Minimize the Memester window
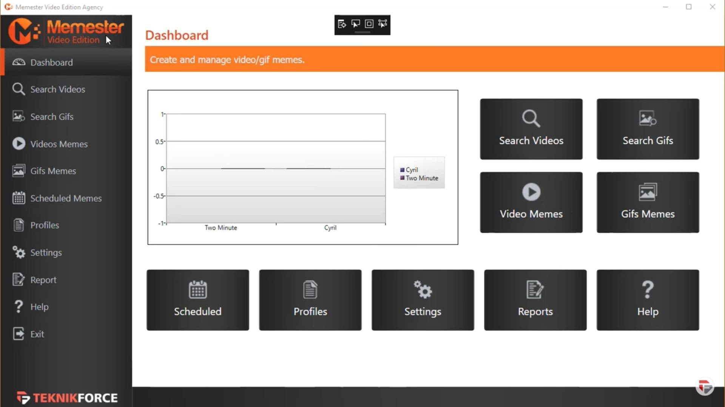The image size is (725, 407). 665,7
